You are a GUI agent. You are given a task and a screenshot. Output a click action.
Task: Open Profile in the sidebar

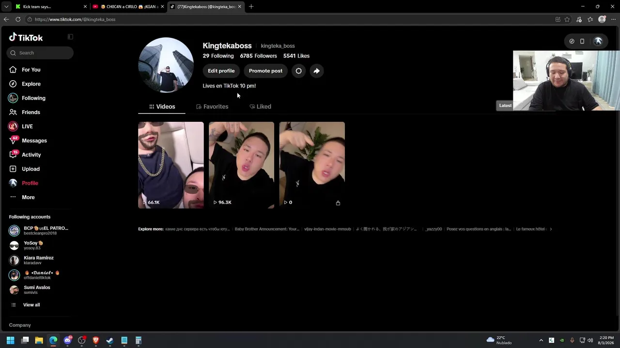click(x=30, y=183)
